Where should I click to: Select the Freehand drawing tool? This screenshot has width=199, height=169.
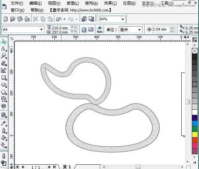point(4,63)
